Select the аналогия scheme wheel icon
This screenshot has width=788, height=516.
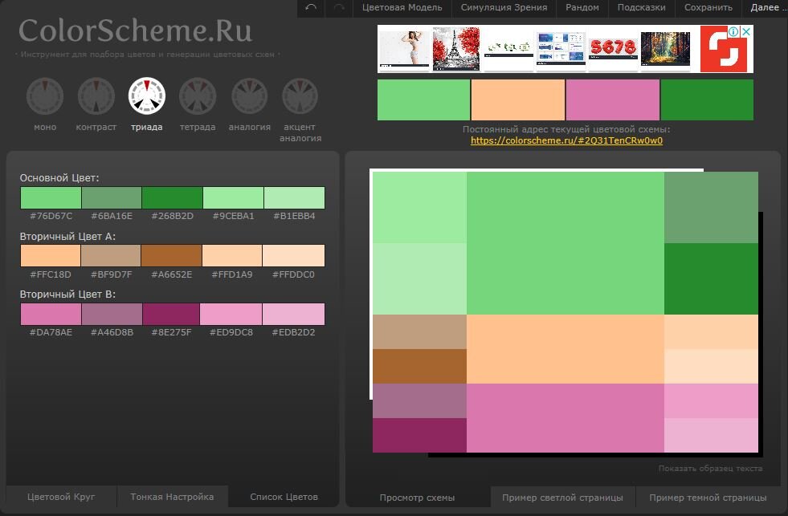point(249,95)
